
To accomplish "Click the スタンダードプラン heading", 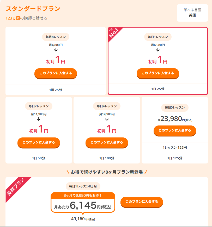I will (x=33, y=9).
